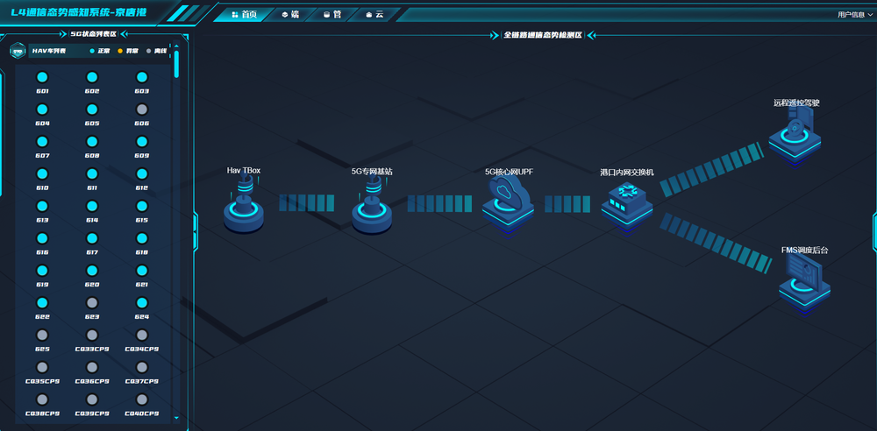Screen dimensions: 877x431
Task: Click the CQ38CPS vehicle label
Action: (42, 413)
